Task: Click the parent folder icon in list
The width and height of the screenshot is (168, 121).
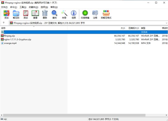Action: point(2,32)
